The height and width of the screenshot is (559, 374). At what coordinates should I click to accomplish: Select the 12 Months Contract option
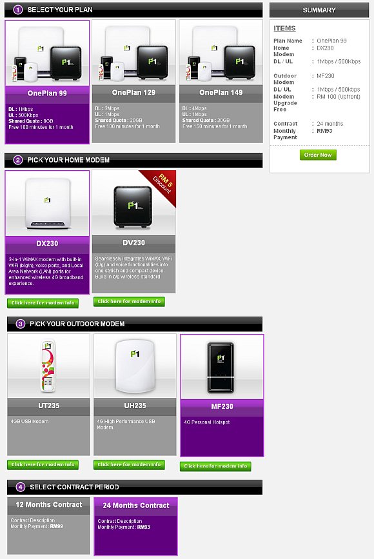48,526
